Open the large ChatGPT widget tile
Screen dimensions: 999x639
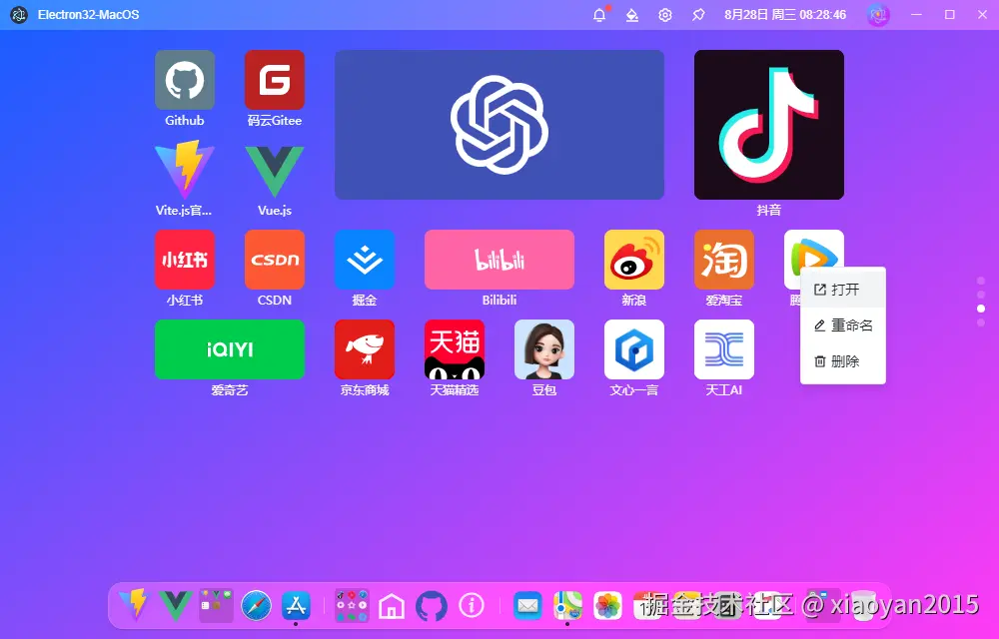[x=499, y=125]
